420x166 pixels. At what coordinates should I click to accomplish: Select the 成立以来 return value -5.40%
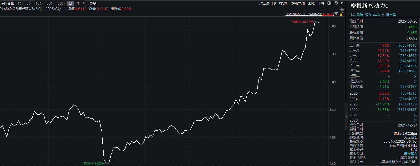384,81
